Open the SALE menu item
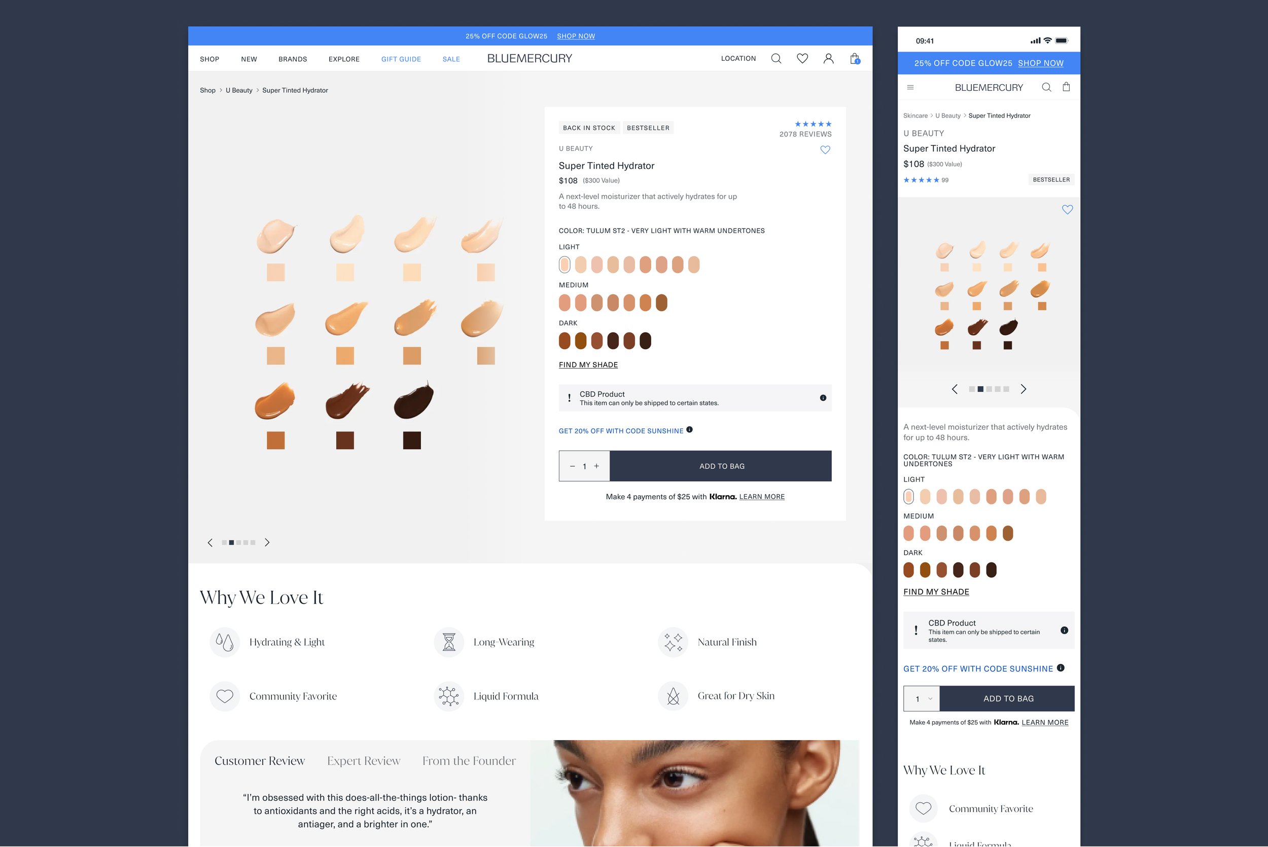Image resolution: width=1268 pixels, height=847 pixels. coord(451,59)
